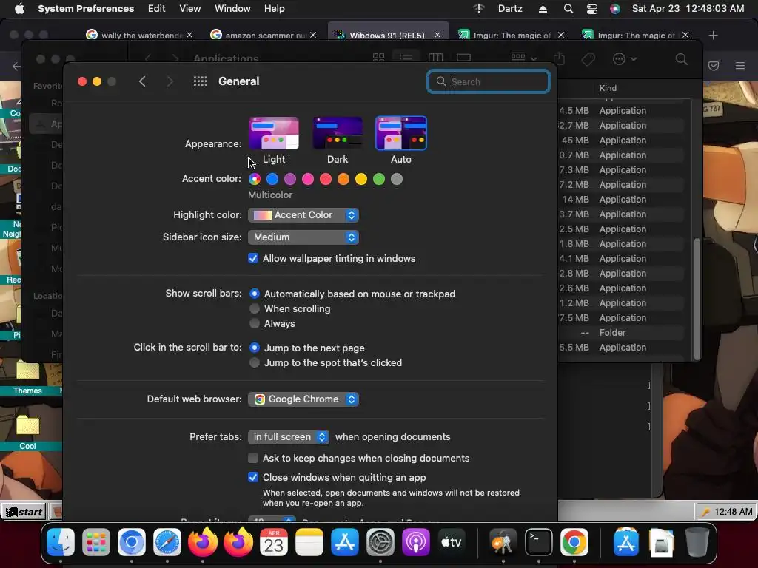Open Apple TV from the Dock

click(x=451, y=541)
